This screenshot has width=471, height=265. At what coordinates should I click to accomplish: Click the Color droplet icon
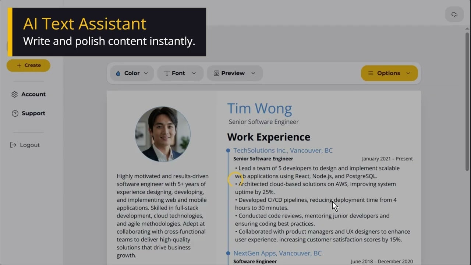[x=118, y=73]
